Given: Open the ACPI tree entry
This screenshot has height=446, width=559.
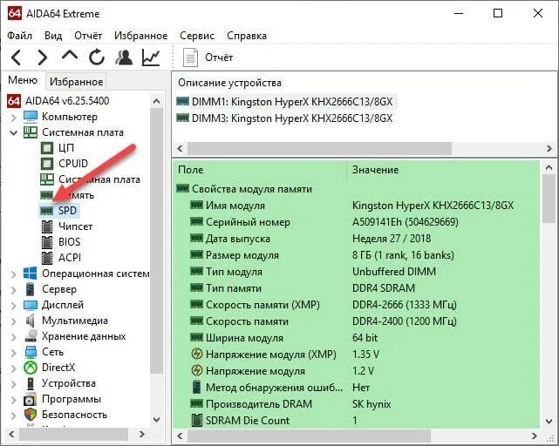Looking at the screenshot, I should coord(70,258).
